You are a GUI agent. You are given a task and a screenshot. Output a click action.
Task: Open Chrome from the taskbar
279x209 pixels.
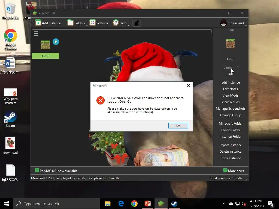pyautogui.click(x=134, y=204)
